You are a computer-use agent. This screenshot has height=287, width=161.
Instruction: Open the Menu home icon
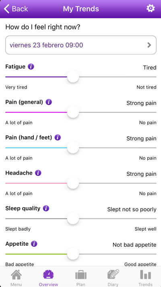pyautogui.click(x=16, y=278)
